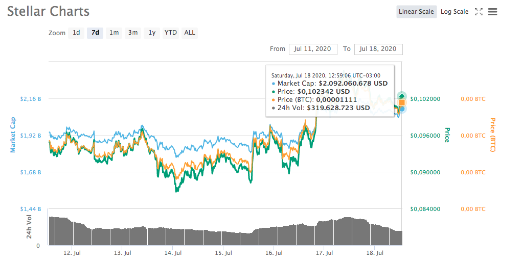Click the 12. Jul date label
Viewport: 522px width, 264px height.
[x=72, y=253]
